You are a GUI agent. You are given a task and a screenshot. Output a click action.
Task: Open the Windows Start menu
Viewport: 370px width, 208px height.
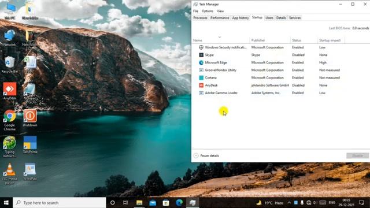tap(6, 203)
